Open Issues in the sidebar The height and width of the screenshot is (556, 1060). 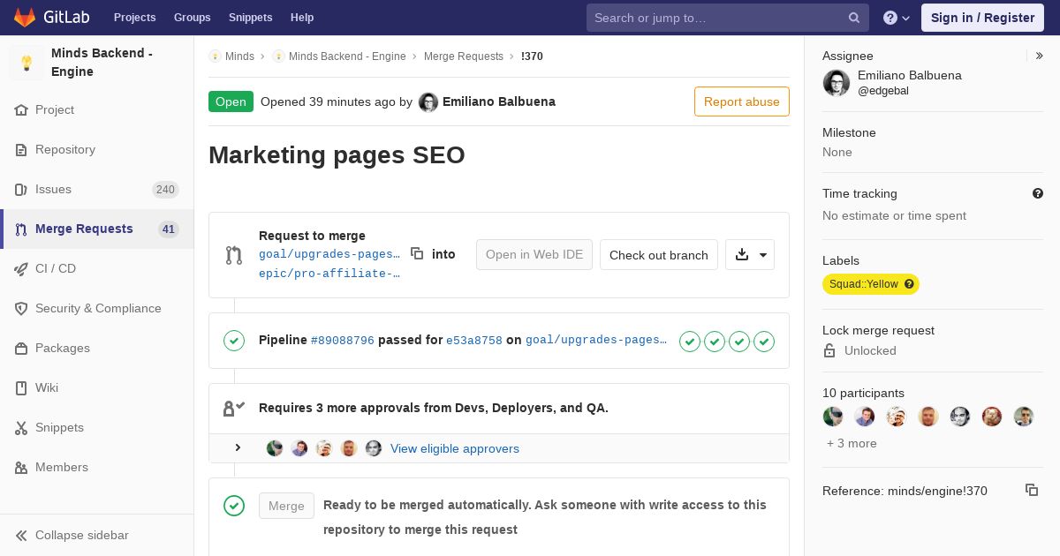pyautogui.click(x=97, y=189)
